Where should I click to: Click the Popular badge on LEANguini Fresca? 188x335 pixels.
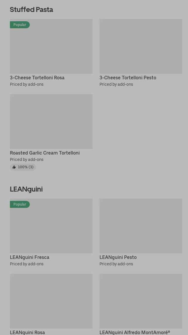pyautogui.click(x=20, y=204)
